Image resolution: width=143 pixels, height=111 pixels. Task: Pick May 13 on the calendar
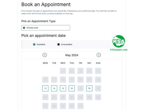[45, 88]
